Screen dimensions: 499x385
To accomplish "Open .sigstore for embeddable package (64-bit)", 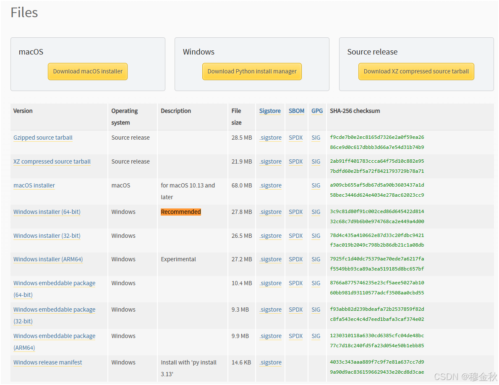I will [x=270, y=283].
